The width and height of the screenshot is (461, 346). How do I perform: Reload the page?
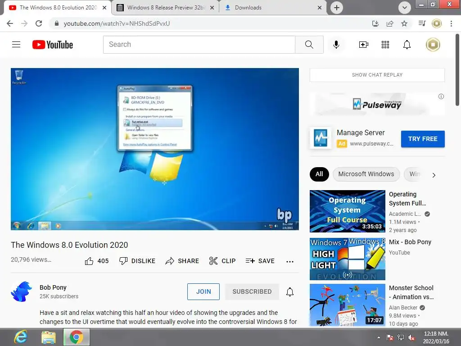tap(39, 23)
